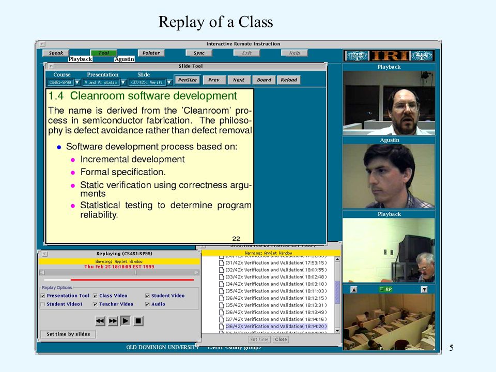Image resolution: width=496 pixels, height=372 pixels.
Task: Click the Cleanroom software development slide
Action: tap(150, 166)
